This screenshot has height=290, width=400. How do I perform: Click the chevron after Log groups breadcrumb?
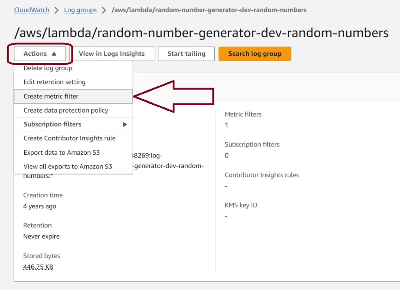(104, 11)
